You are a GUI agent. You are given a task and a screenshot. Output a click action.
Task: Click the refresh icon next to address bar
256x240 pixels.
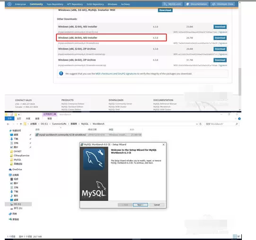pyautogui.click(x=200, y=124)
